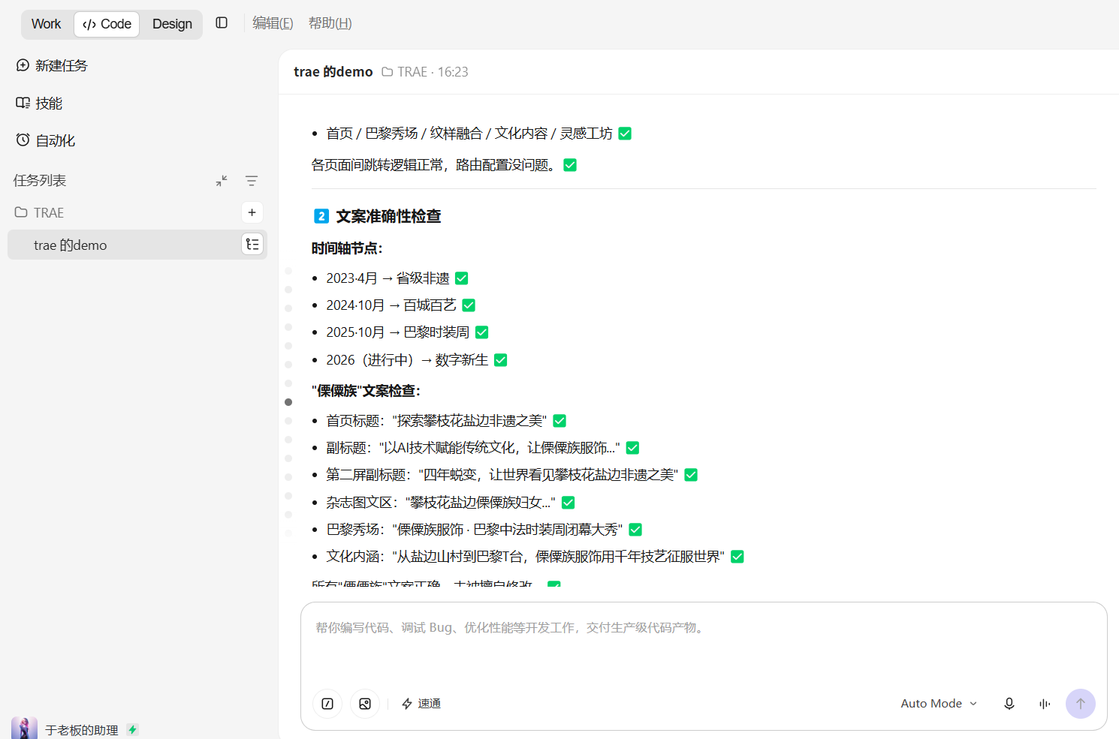The image size is (1119, 739).
Task: Click the trae 的demo title in the header
Action: (x=333, y=72)
